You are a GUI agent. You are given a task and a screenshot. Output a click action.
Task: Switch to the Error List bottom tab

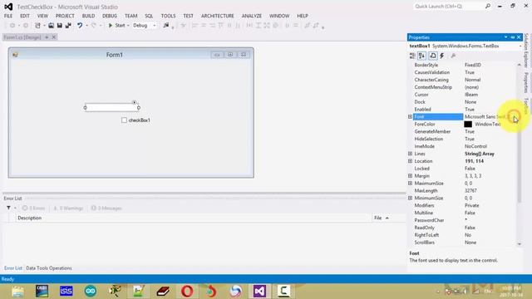point(13,268)
